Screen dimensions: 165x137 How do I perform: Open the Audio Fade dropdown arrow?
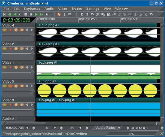pos(119,128)
